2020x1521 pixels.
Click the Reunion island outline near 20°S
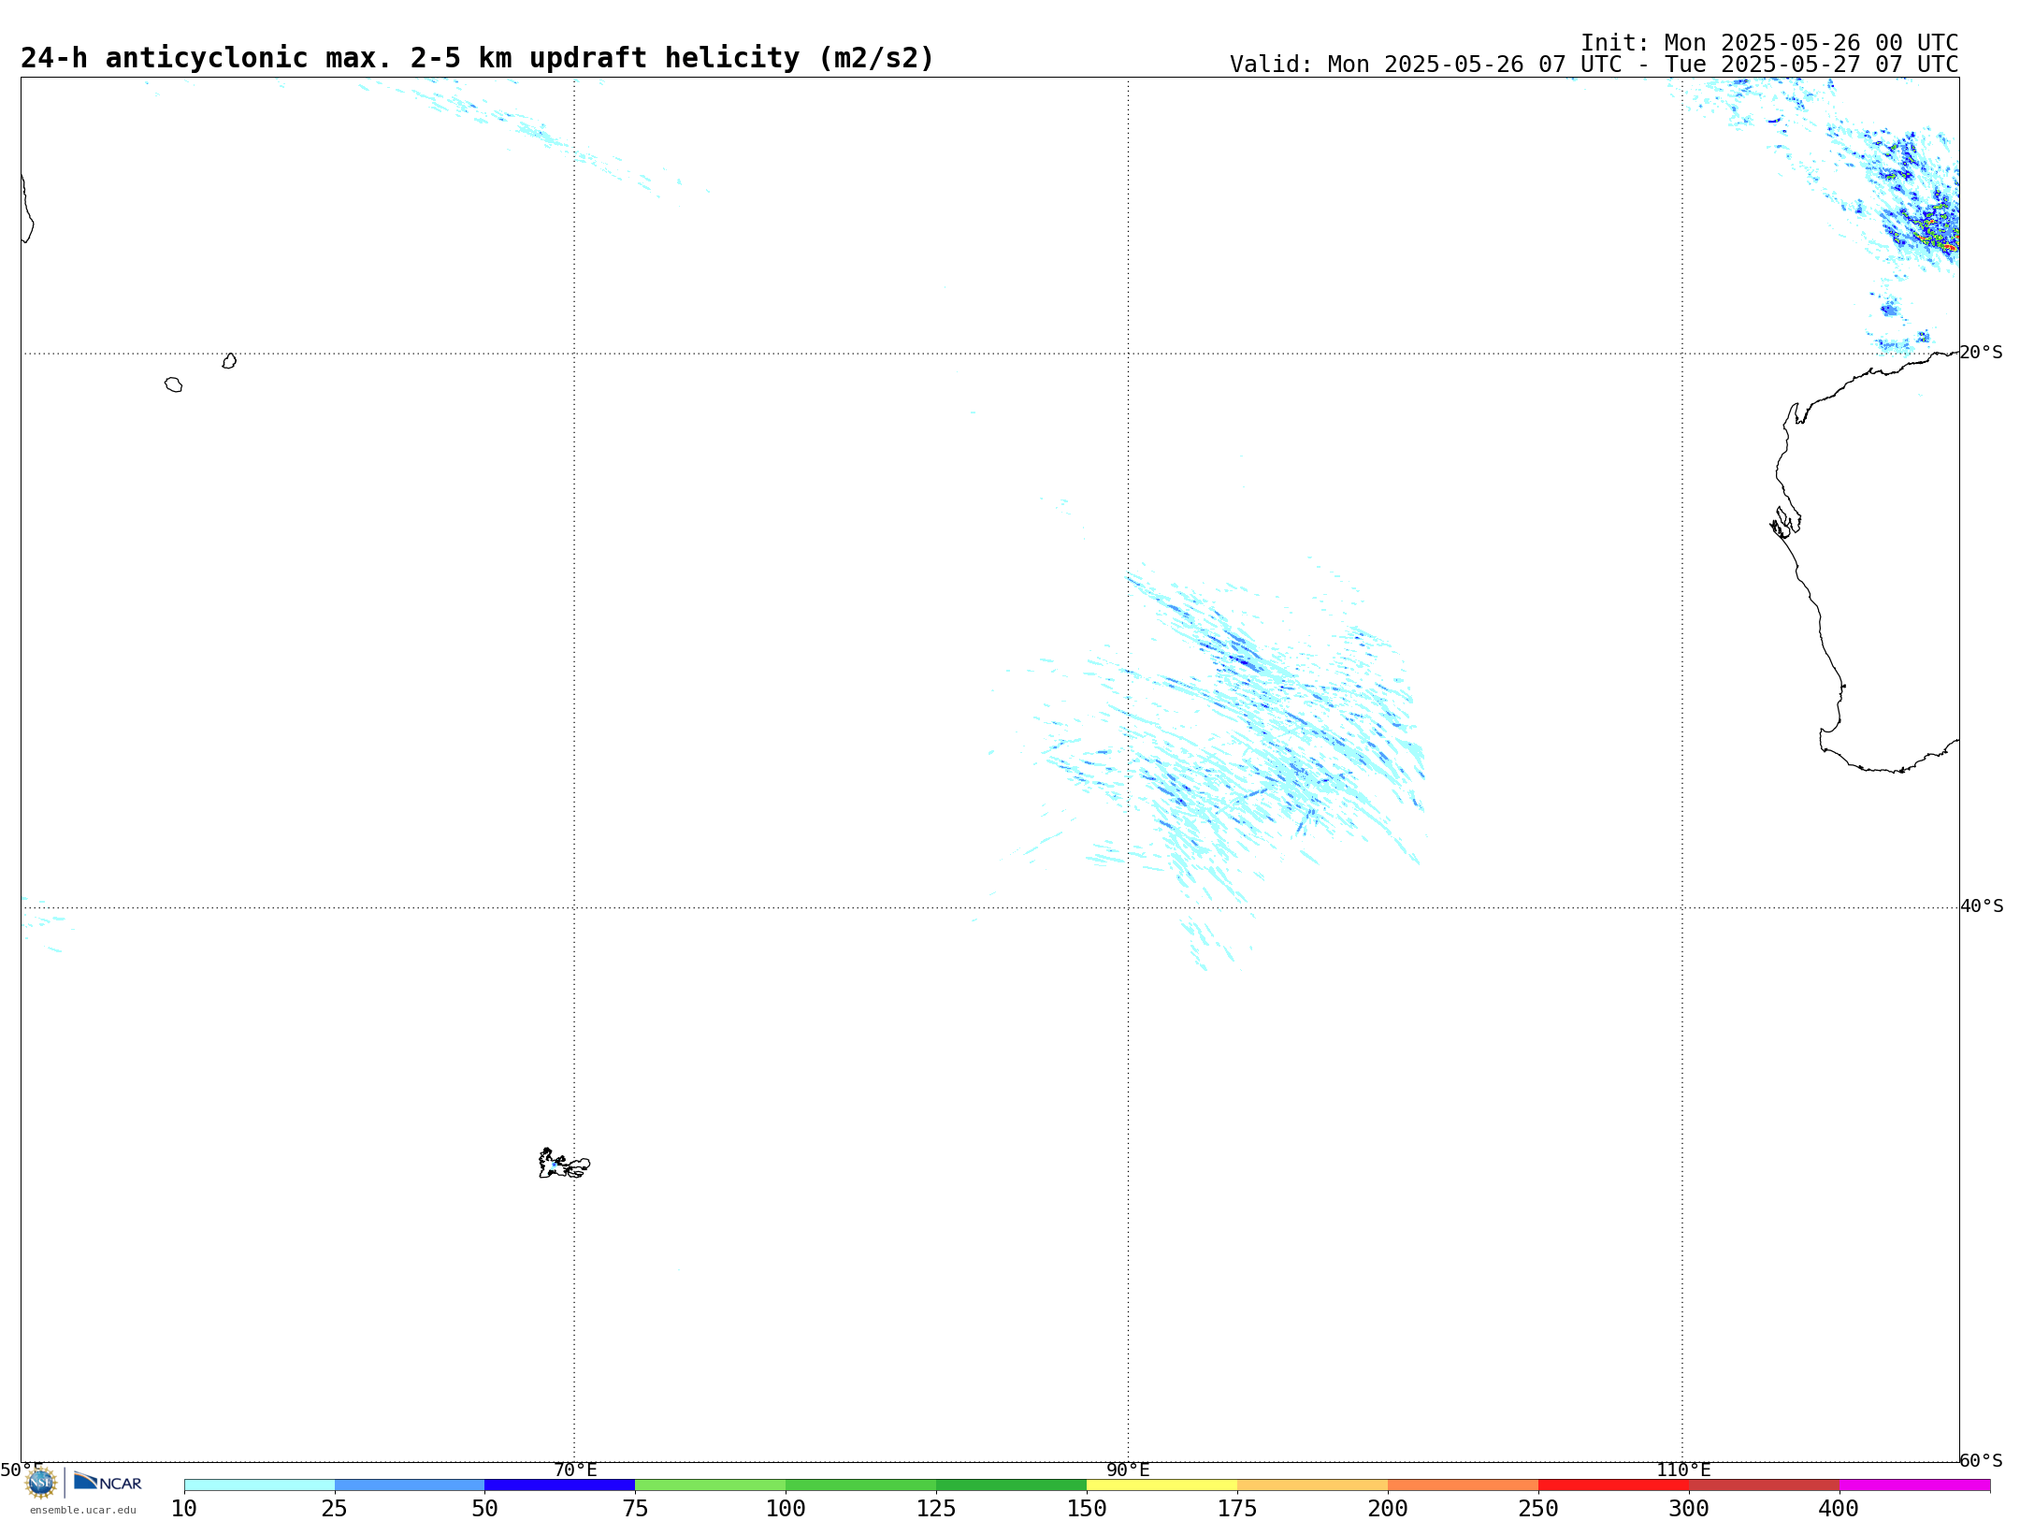pos(174,384)
